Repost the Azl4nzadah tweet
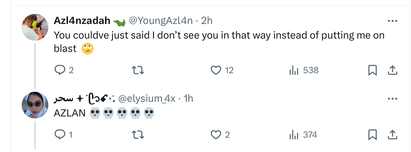The image size is (411, 152). point(138,70)
